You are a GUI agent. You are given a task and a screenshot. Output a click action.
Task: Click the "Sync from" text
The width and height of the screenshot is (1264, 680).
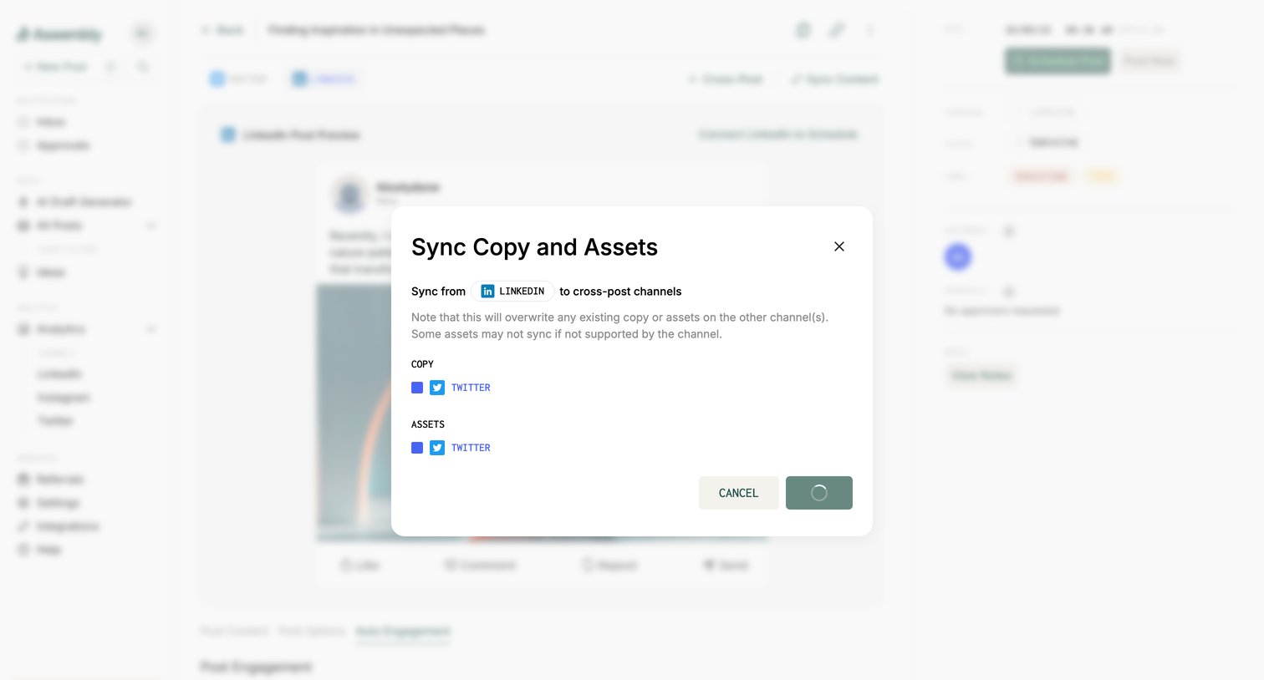(x=438, y=292)
